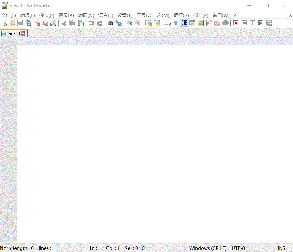Click the Print icon in toolbar

click(x=54, y=23)
